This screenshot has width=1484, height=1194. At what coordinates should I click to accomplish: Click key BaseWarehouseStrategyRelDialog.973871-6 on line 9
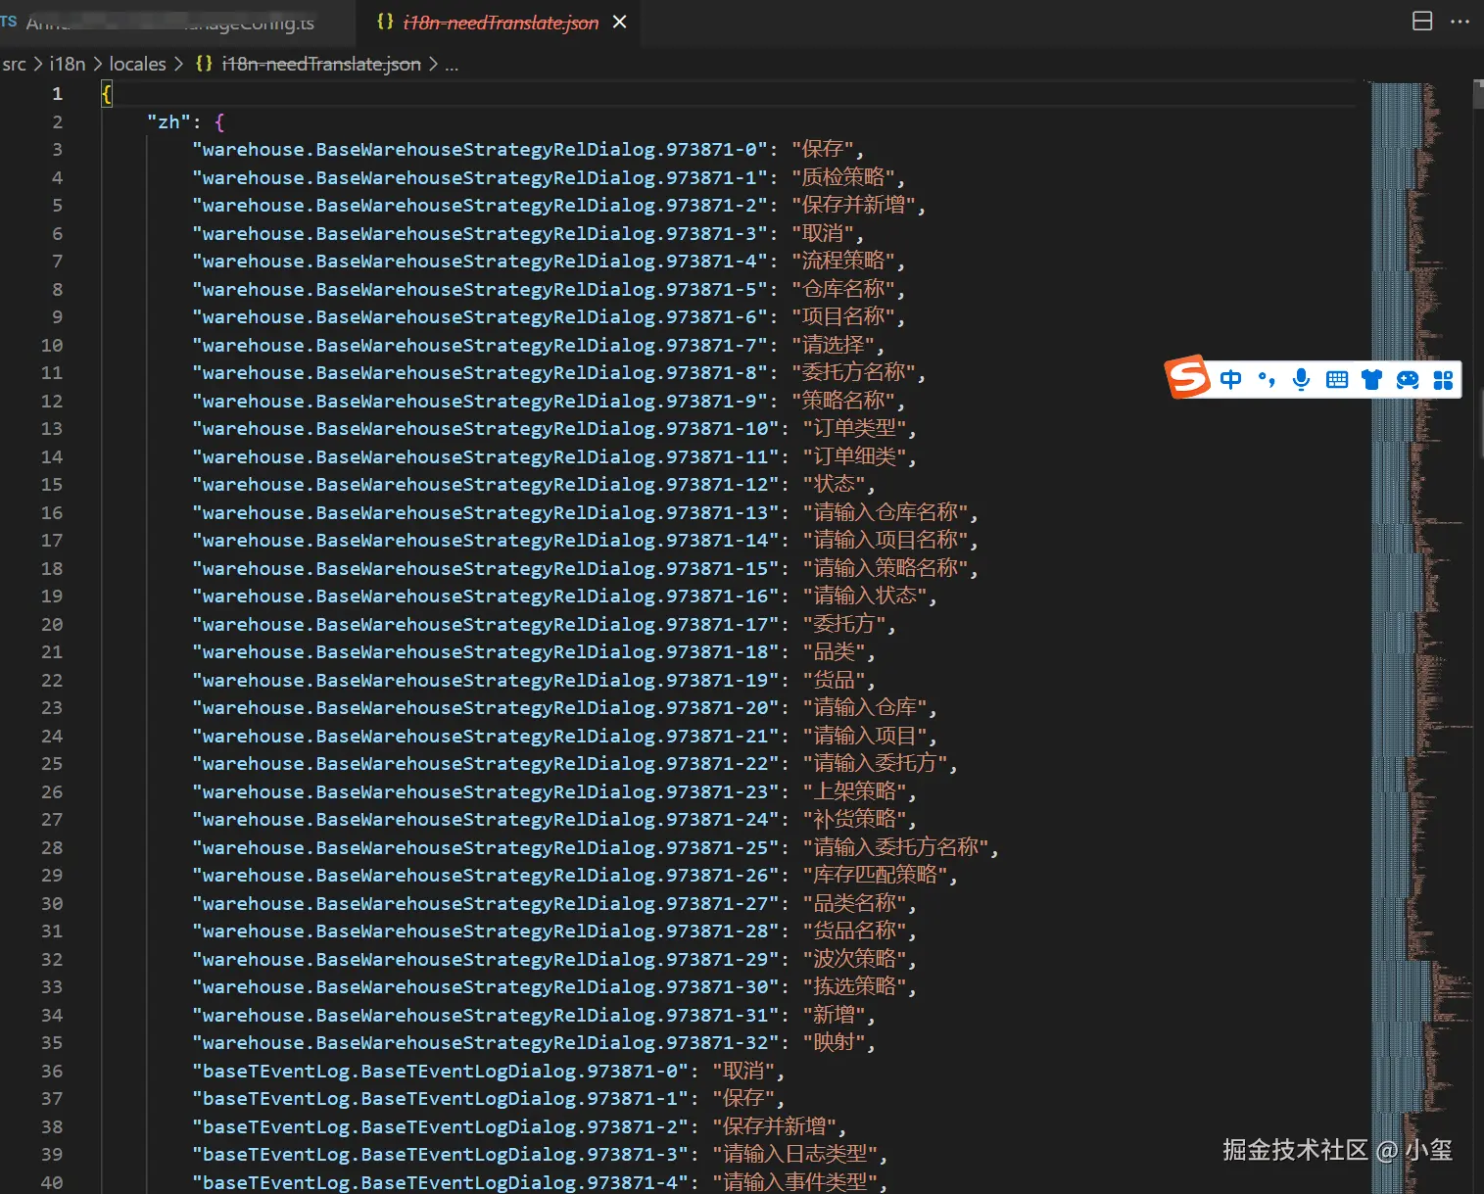pyautogui.click(x=480, y=317)
